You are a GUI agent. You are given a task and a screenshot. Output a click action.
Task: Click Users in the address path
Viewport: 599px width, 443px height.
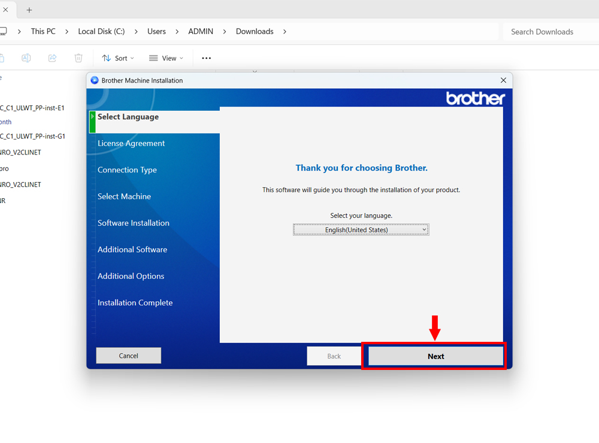[x=156, y=31]
